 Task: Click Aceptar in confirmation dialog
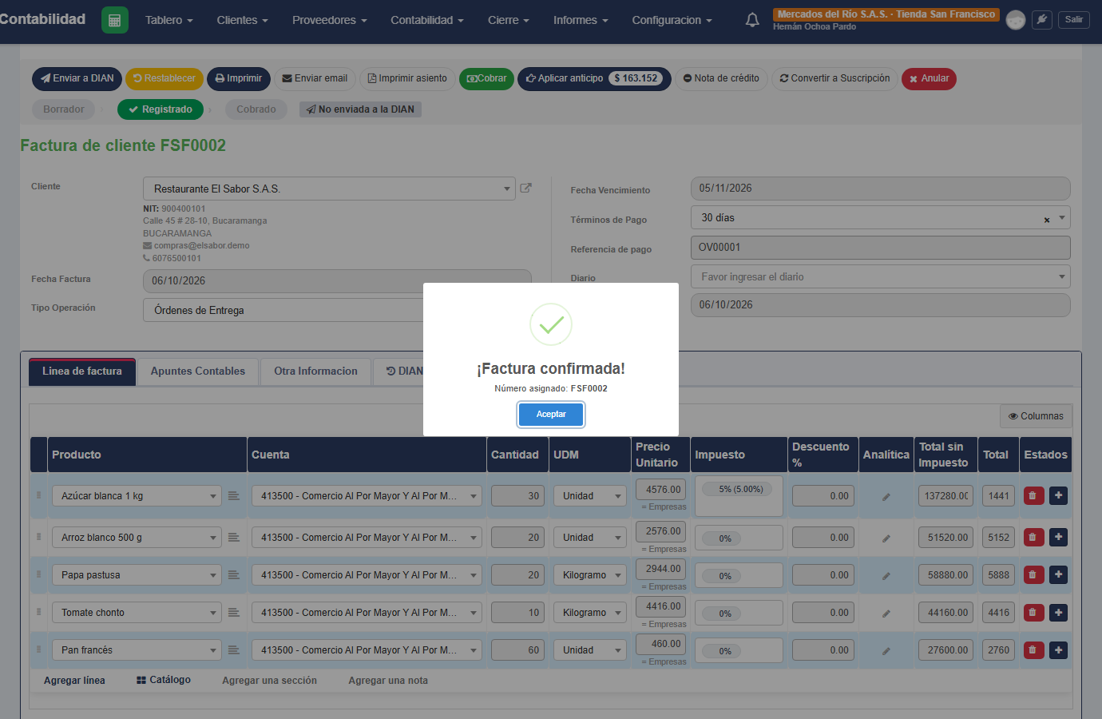click(551, 415)
